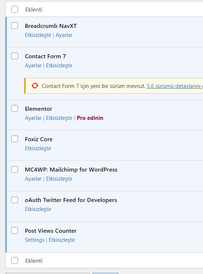Mark the MC4WP Mailchimp checkbox
The height and width of the screenshot is (274, 203).
(x=15, y=169)
